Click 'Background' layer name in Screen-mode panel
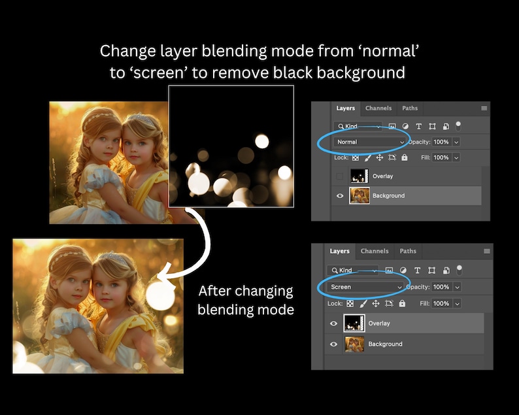This screenshot has width=519, height=415. 385,344
